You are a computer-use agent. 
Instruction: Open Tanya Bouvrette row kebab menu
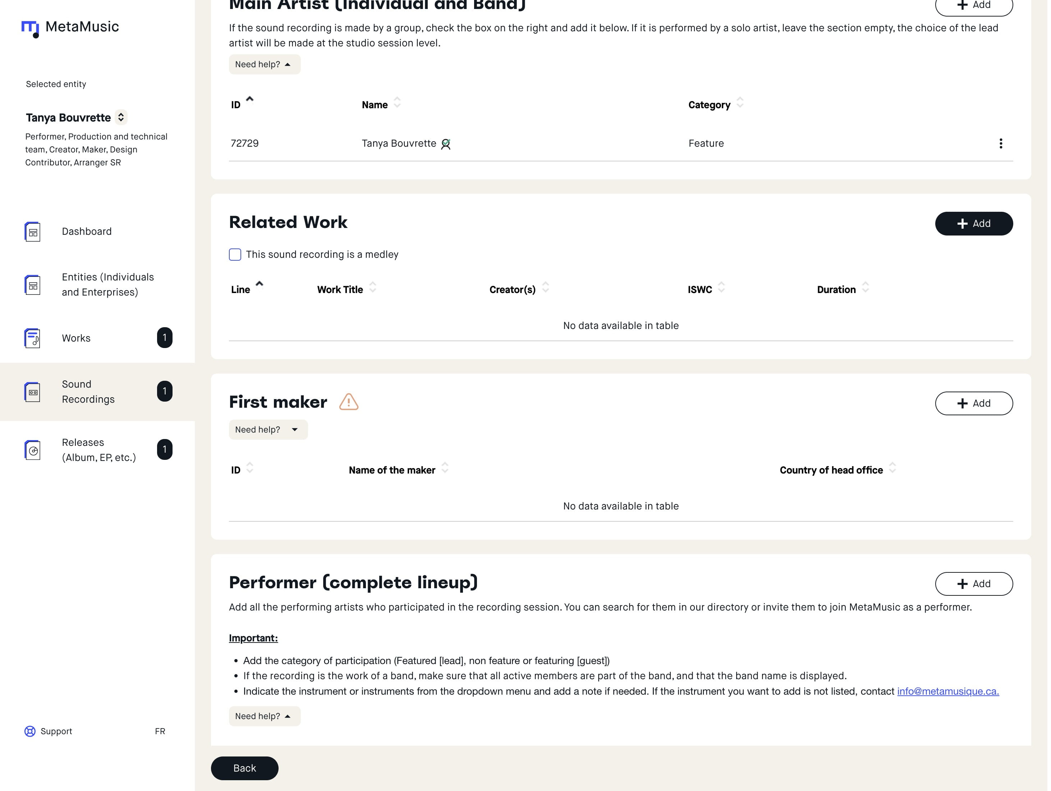click(x=1001, y=143)
